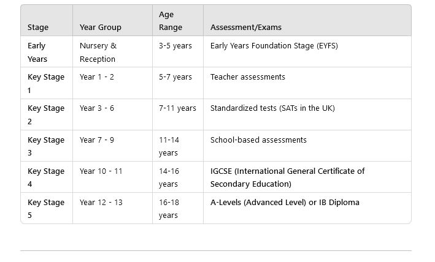
Task: Select the Early Years stage cell
Action: 47,52
